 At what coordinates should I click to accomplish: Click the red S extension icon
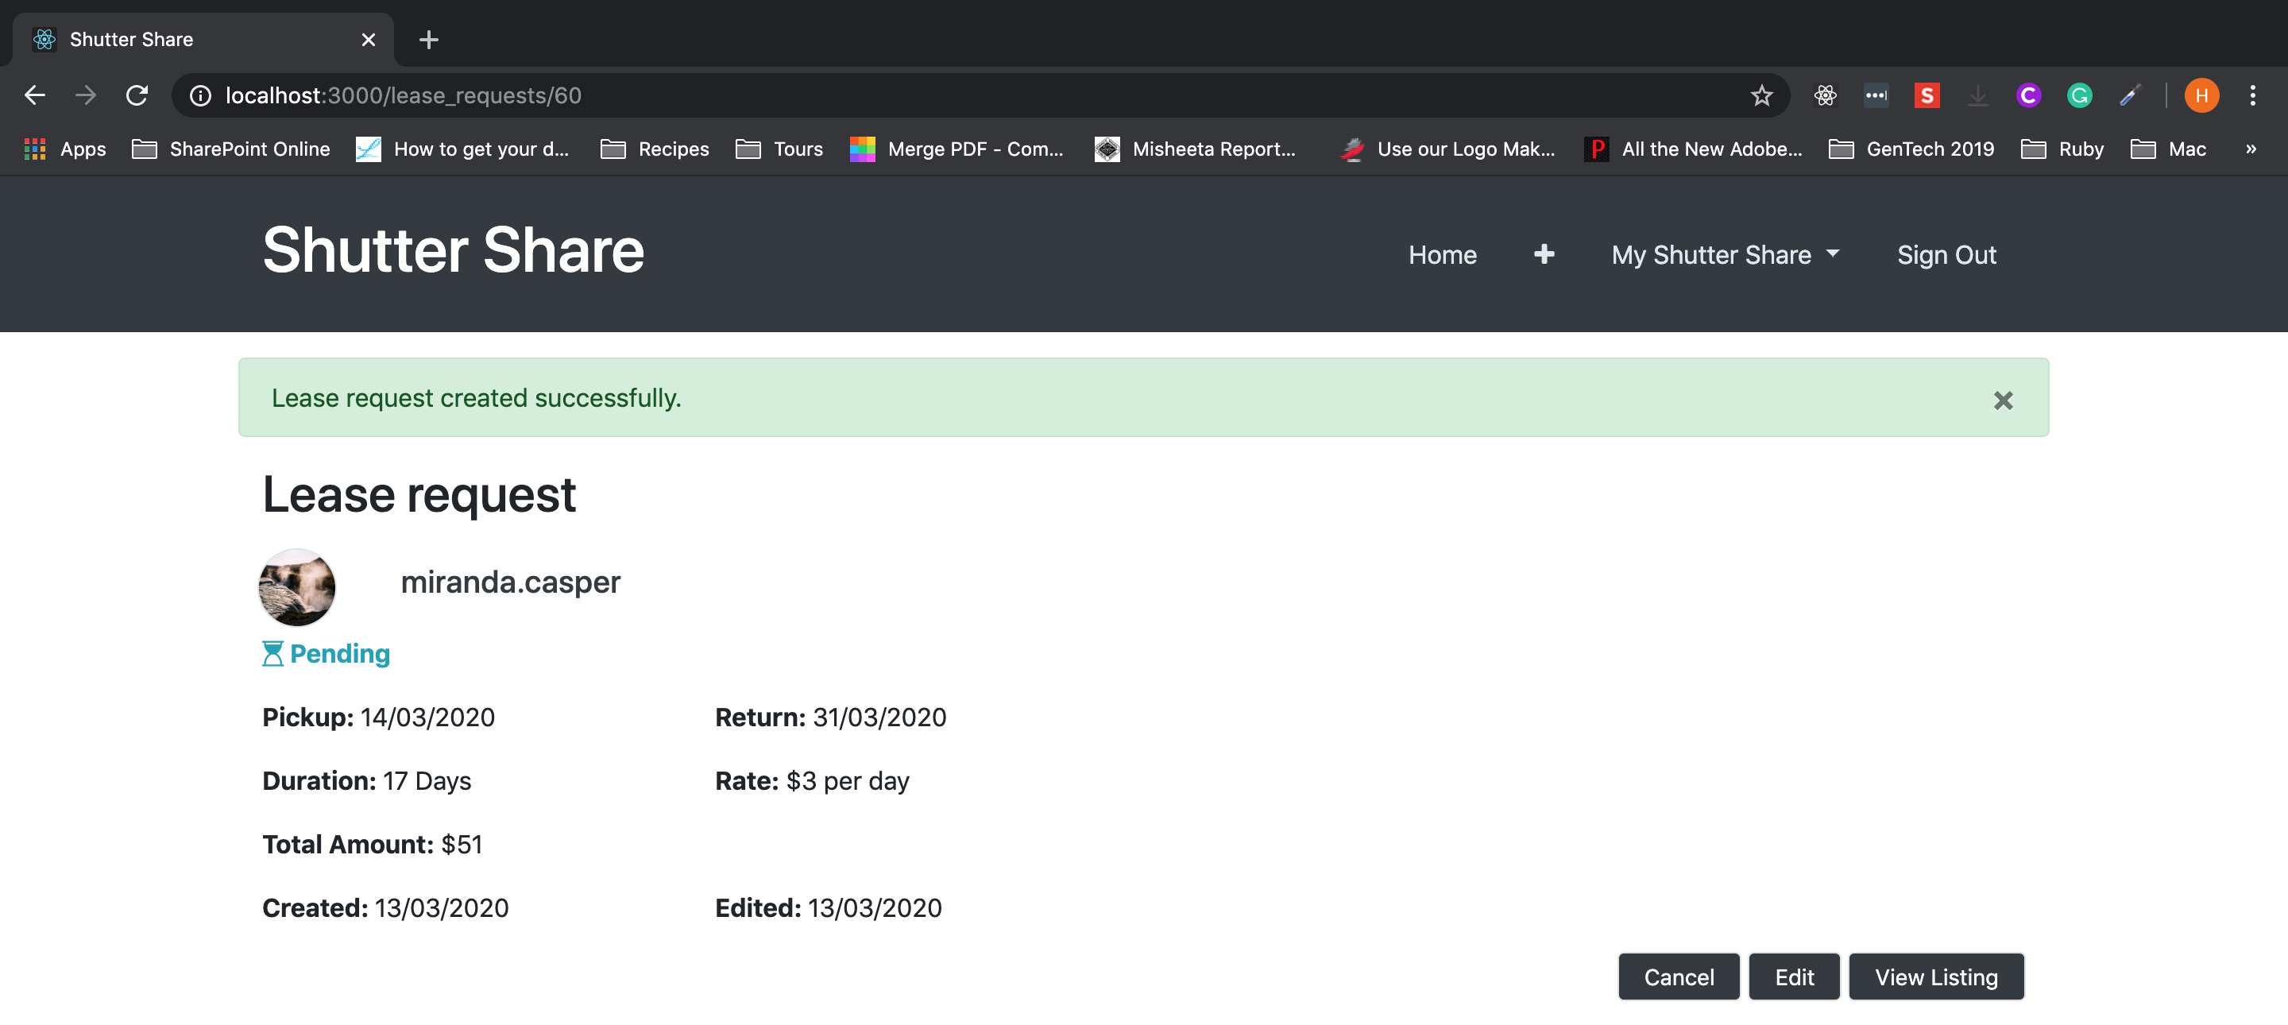[1926, 96]
